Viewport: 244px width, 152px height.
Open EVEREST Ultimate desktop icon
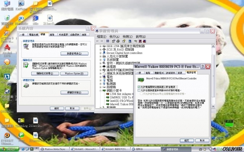[7, 139]
